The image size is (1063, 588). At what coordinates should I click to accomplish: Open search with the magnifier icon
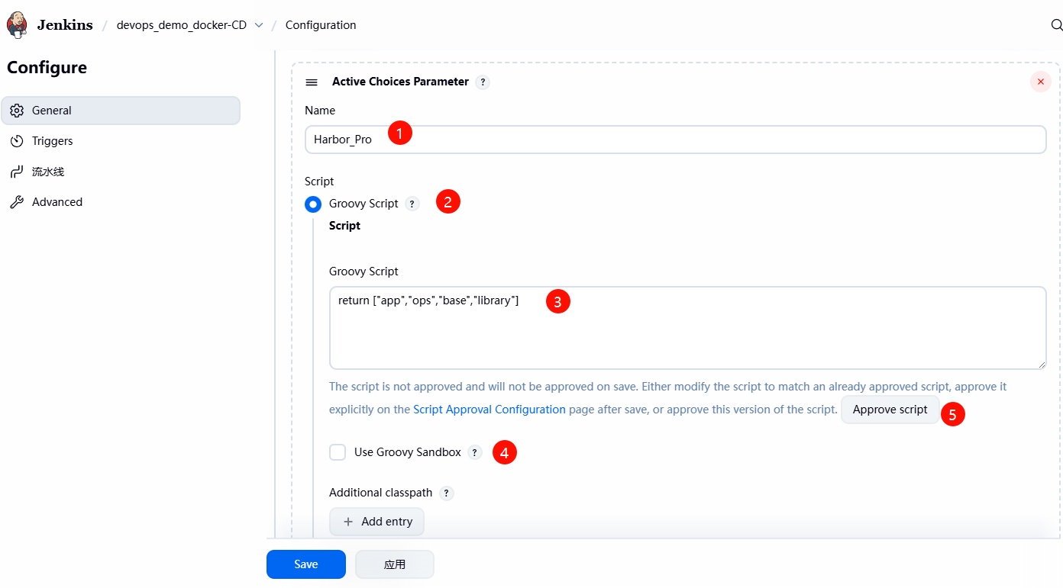[x=1056, y=24]
